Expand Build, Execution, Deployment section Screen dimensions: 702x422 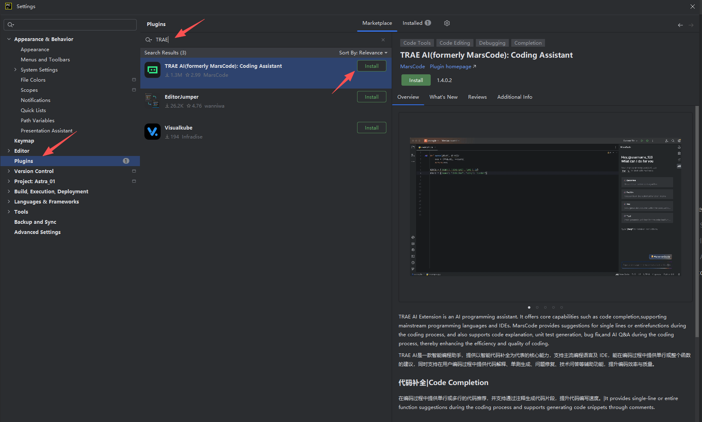coord(9,191)
